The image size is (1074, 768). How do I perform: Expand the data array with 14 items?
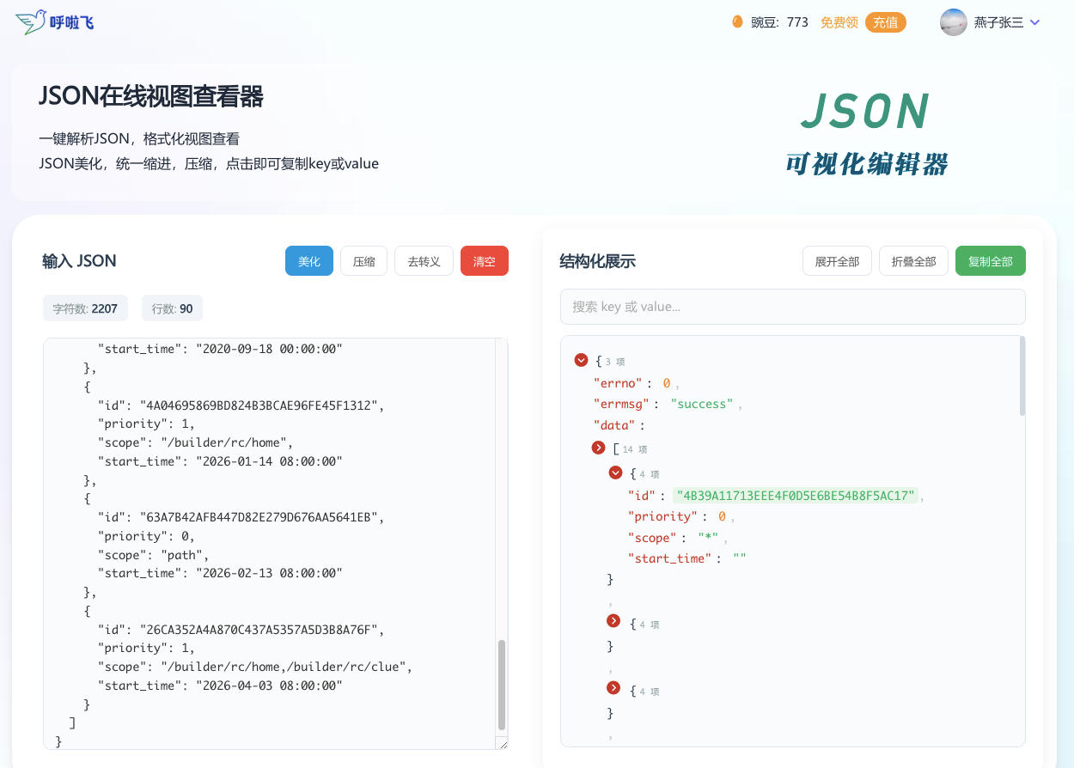click(x=599, y=448)
